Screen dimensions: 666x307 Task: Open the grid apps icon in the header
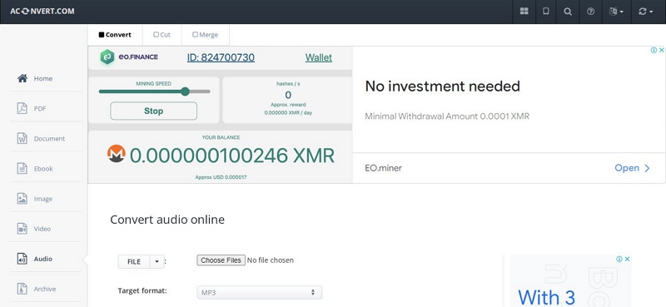point(524,12)
